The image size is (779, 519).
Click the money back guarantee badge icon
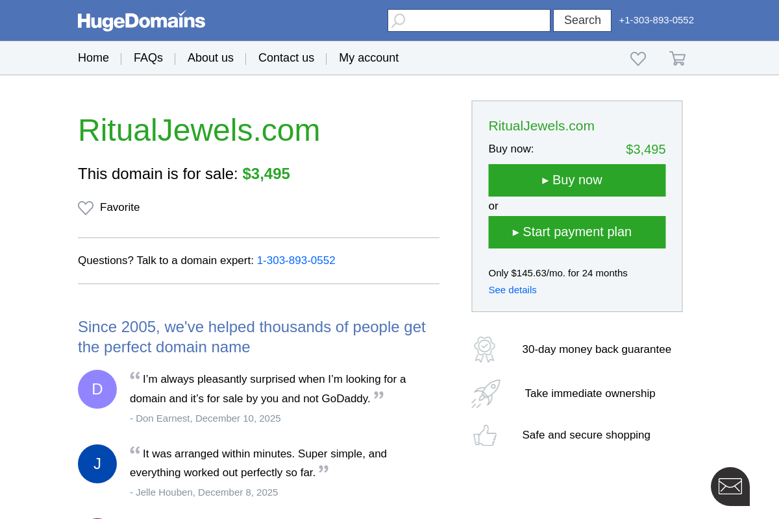pos(484,349)
